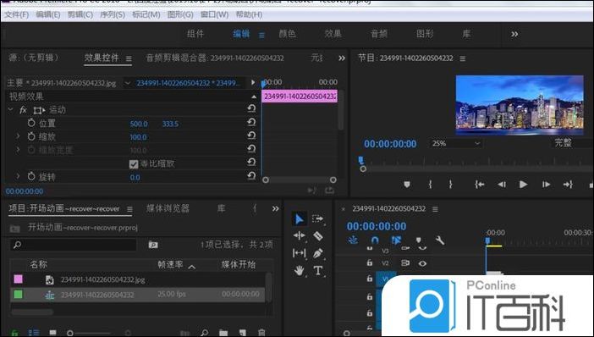Open the 媒体浏览器 tab
This screenshot has height=337, width=594.
(x=168, y=208)
